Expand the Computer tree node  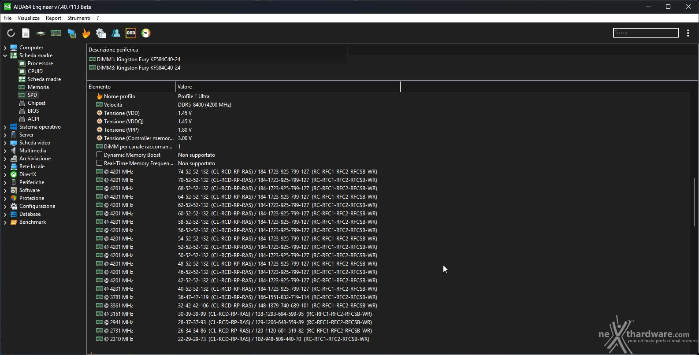coord(5,48)
